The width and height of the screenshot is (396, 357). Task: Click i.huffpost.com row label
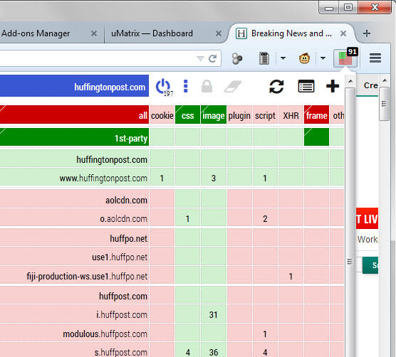click(x=74, y=314)
